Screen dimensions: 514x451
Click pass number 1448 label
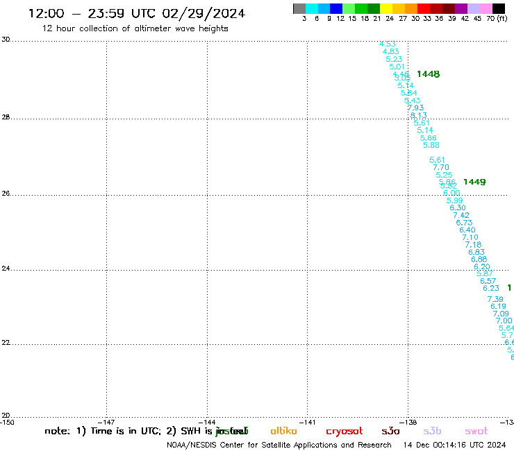point(428,74)
